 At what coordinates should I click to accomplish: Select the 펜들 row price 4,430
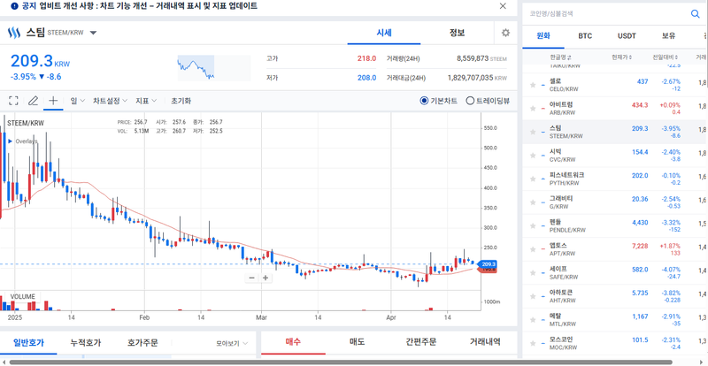[x=639, y=223]
